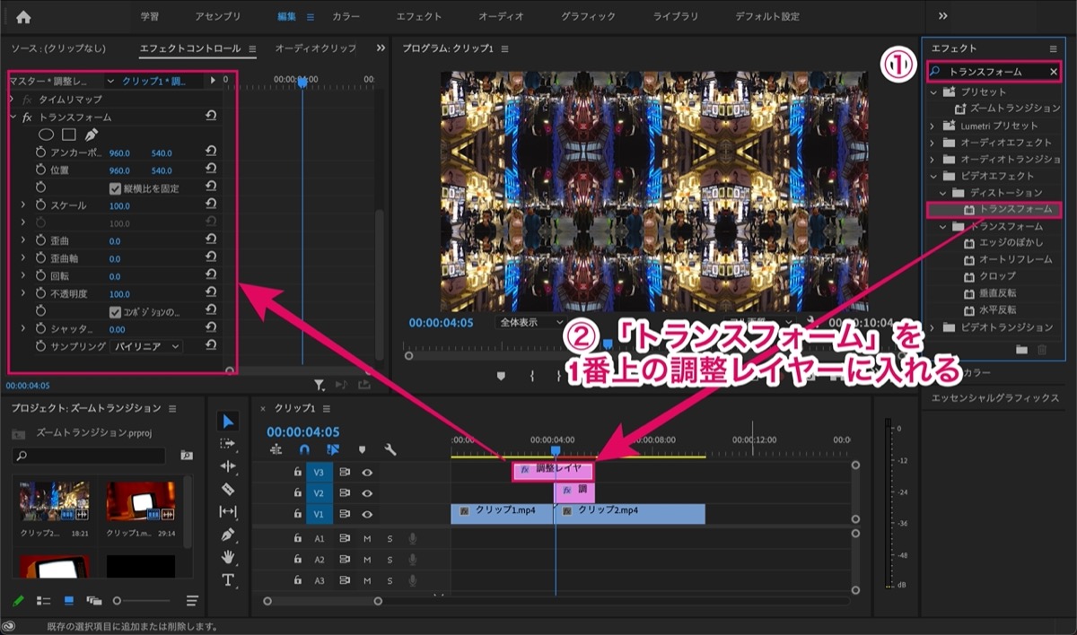Select the Type tool
The width and height of the screenshot is (1077, 635).
pyautogui.click(x=228, y=580)
